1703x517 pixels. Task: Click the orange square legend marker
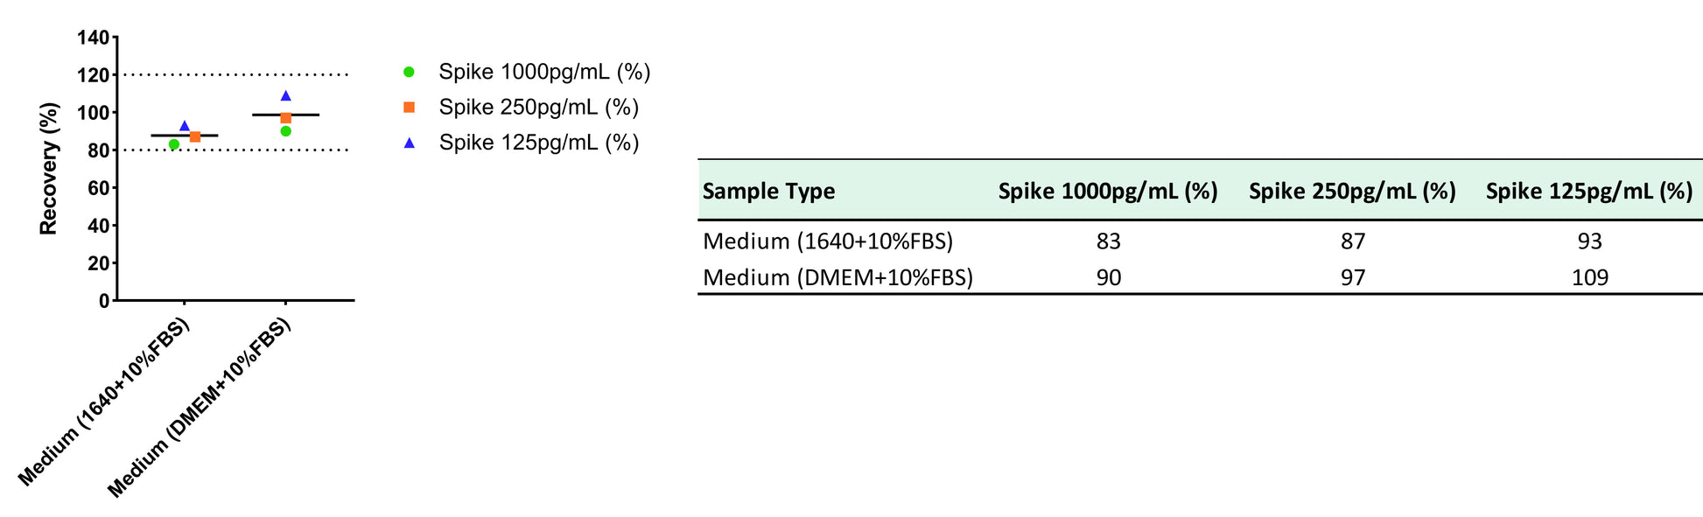409,107
